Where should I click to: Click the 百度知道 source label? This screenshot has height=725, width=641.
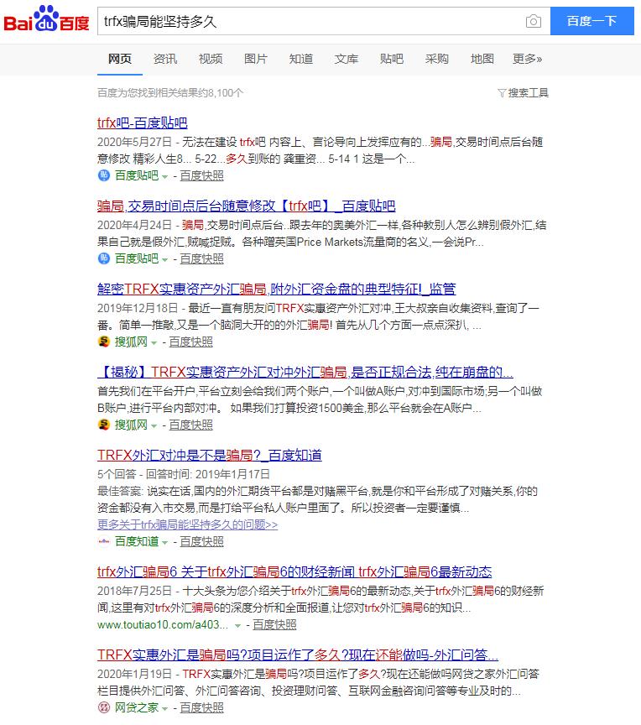pyautogui.click(x=136, y=541)
